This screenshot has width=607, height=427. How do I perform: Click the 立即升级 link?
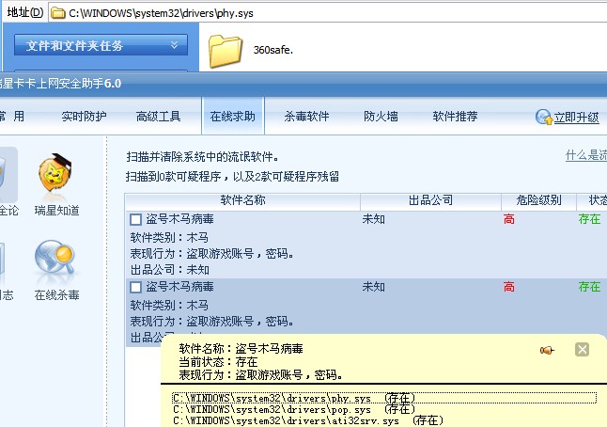coord(577,118)
